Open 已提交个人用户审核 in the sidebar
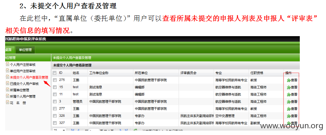The height and width of the screenshot is (135, 326). tap(24, 83)
